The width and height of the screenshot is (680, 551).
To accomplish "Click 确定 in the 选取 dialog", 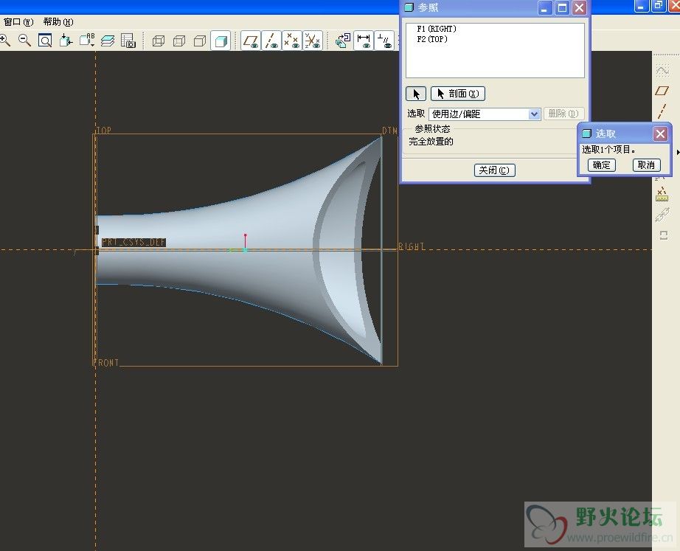I will [x=602, y=165].
